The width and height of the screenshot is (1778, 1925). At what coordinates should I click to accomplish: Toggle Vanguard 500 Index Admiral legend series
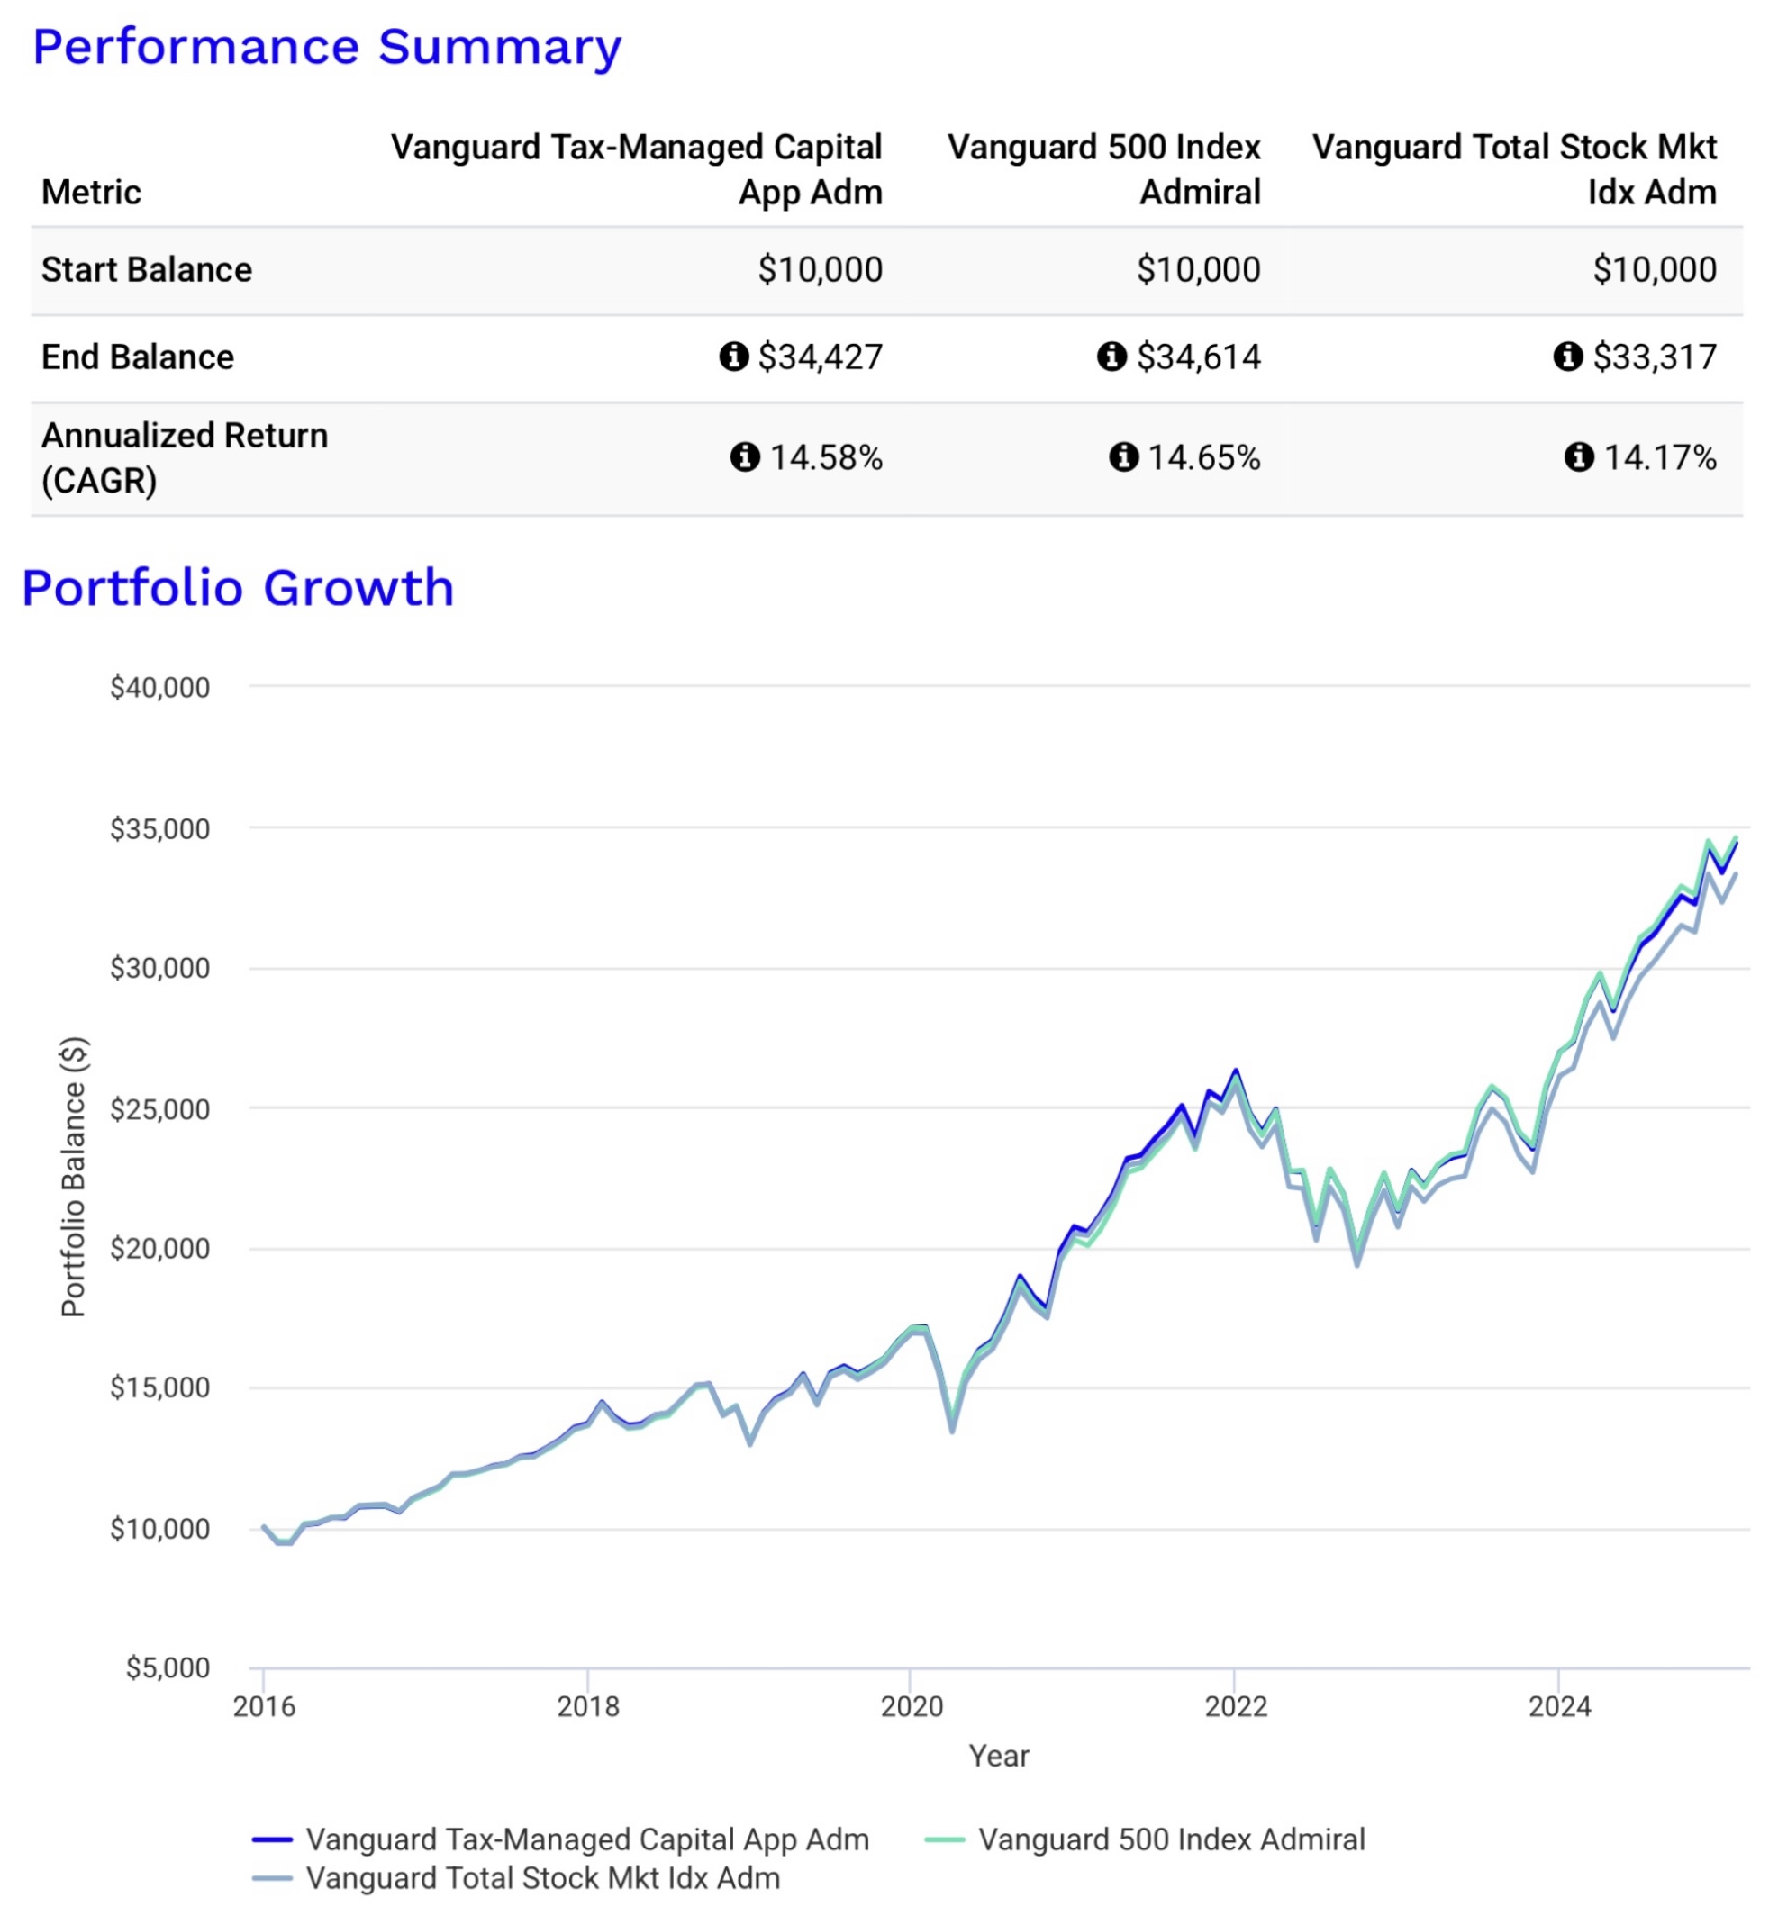[1145, 1839]
